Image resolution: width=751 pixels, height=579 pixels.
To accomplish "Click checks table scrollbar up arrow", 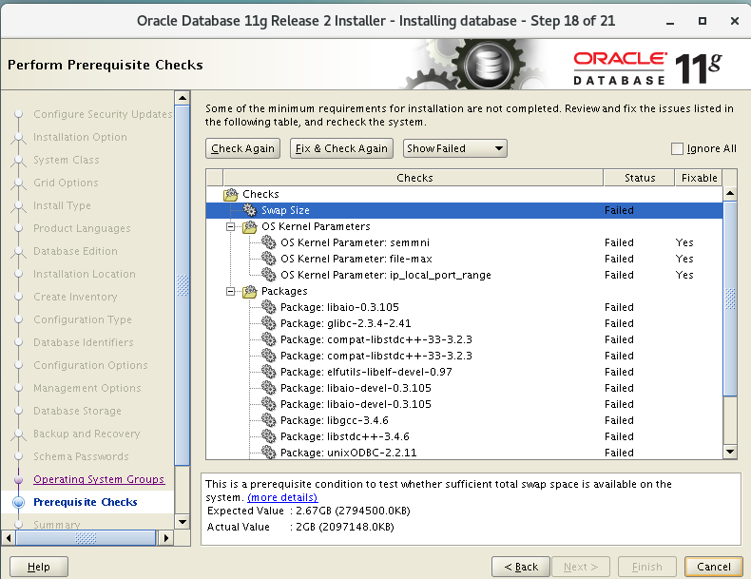I will (730, 194).
